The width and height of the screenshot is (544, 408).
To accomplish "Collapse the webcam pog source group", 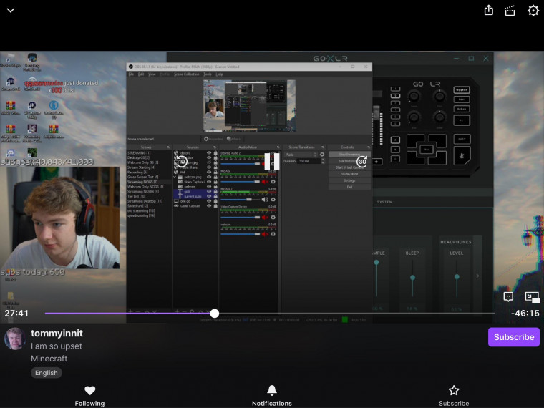I will pyautogui.click(x=175, y=177).
